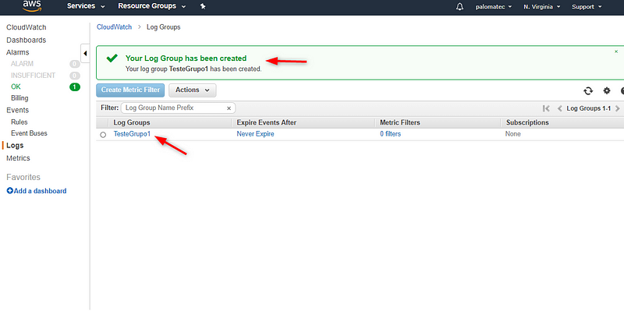Click the Subscriptions column header
The width and height of the screenshot is (624, 311).
click(527, 122)
